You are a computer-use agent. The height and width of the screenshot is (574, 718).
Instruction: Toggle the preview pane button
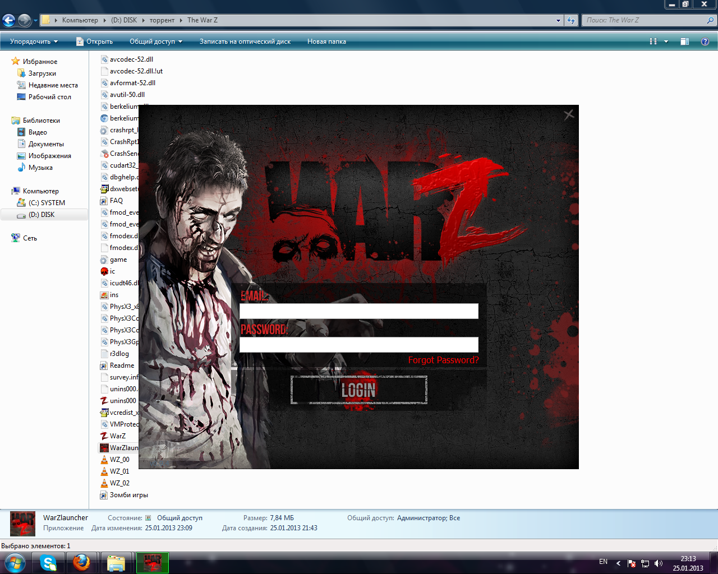pos(684,41)
